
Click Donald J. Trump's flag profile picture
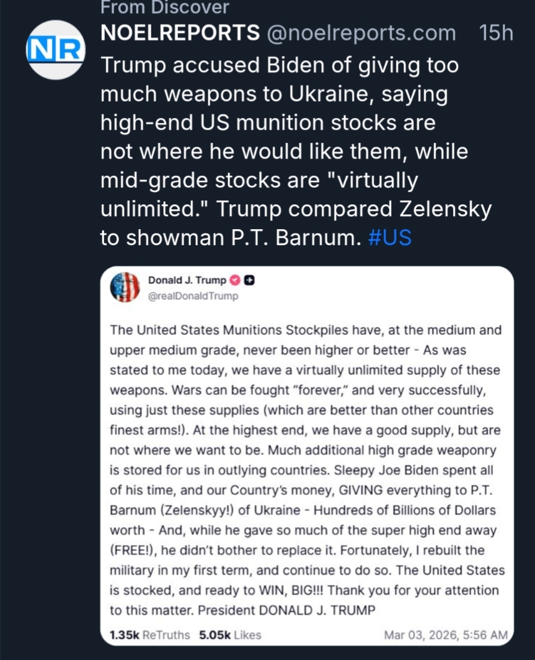click(x=125, y=288)
